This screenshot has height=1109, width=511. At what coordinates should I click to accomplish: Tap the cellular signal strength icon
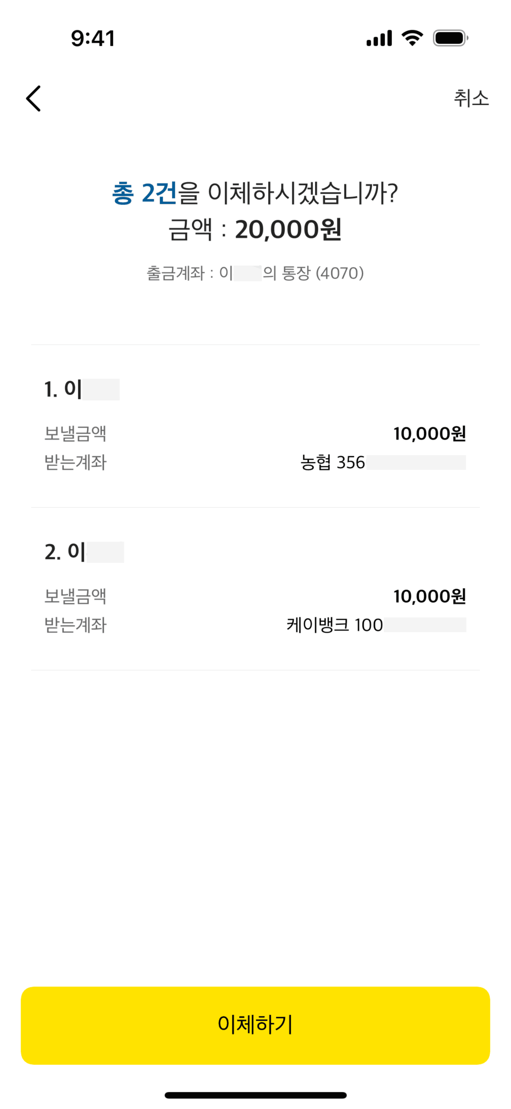[379, 38]
